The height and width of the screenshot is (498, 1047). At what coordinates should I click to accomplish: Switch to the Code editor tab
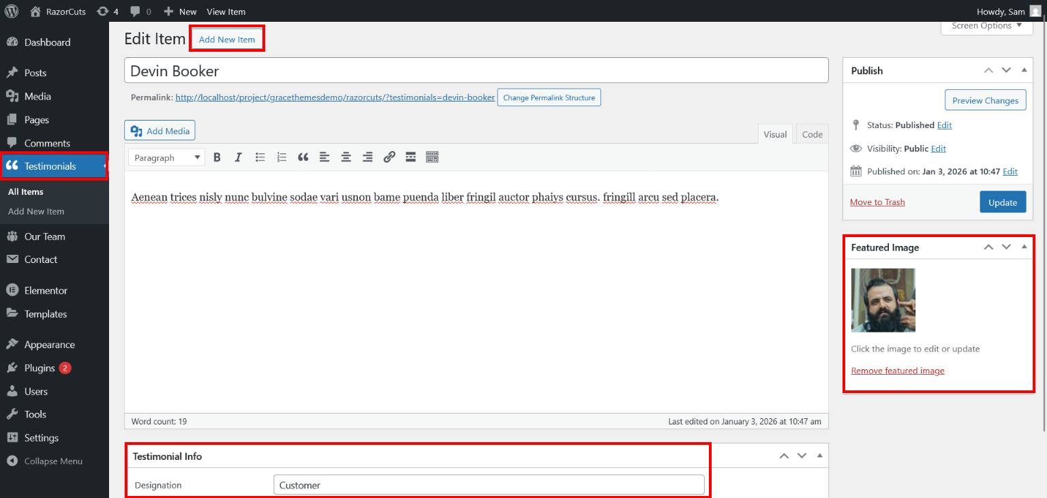coord(812,134)
